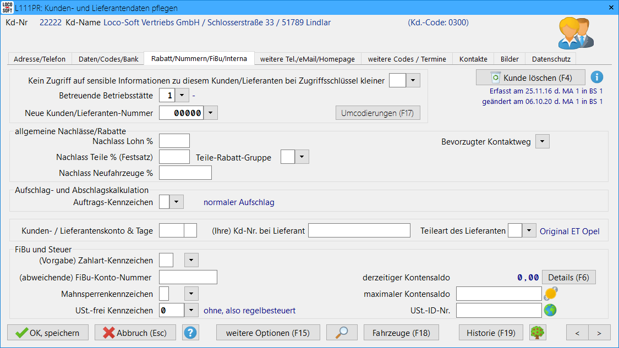The height and width of the screenshot is (348, 619).
Task: Go to next record with right arrow
Action: [599, 333]
